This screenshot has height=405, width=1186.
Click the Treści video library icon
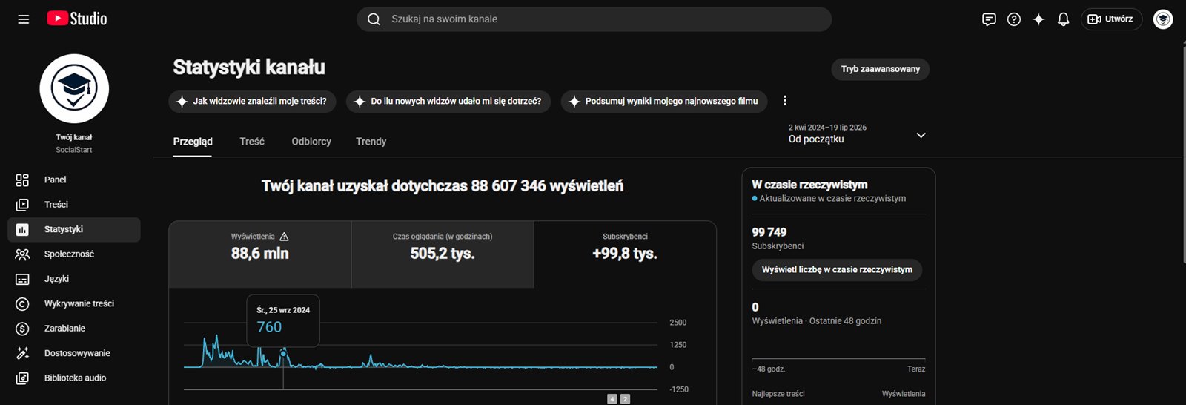(22, 205)
